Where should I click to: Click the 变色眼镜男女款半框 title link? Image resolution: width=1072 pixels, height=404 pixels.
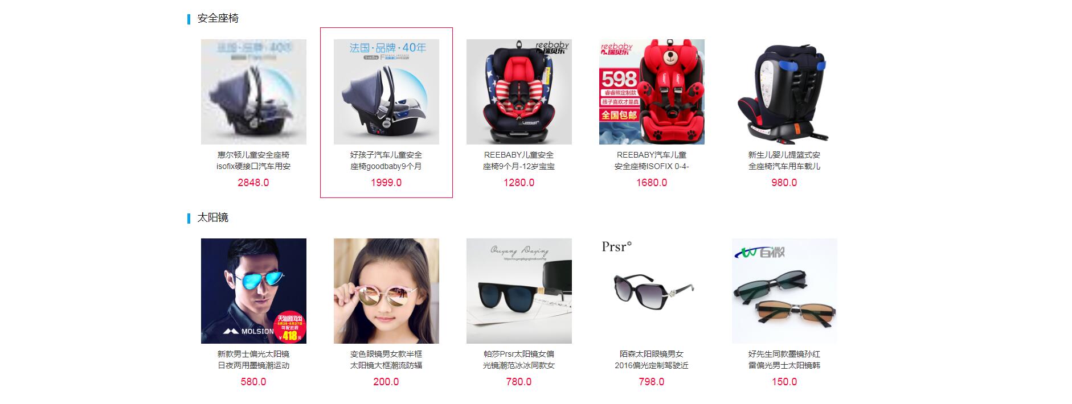click(386, 360)
